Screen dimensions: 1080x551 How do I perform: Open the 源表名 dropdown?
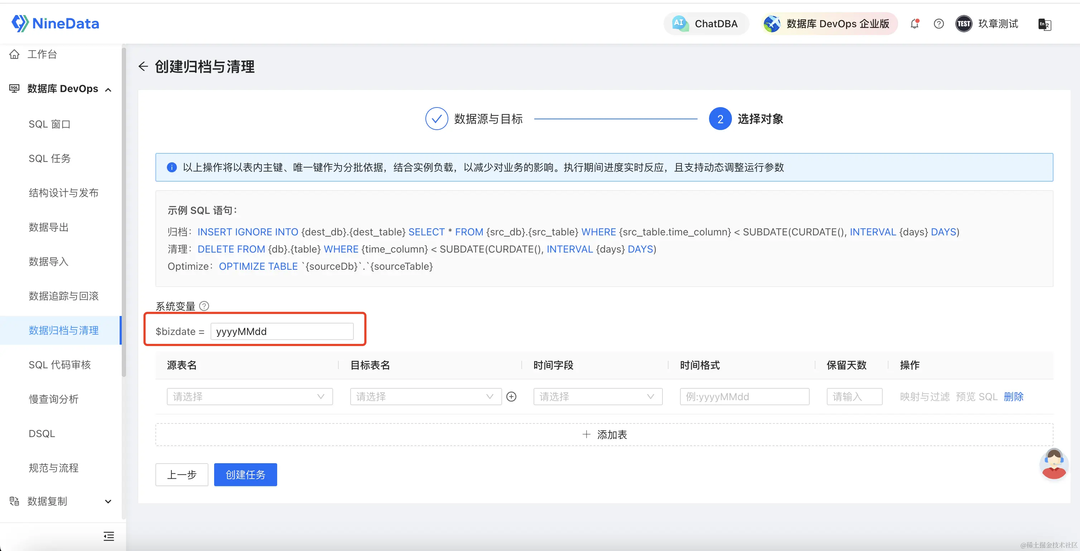[250, 396]
